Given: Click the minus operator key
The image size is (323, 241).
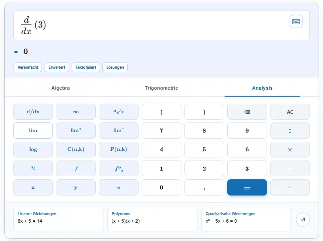Looking at the screenshot, I should (290, 168).
